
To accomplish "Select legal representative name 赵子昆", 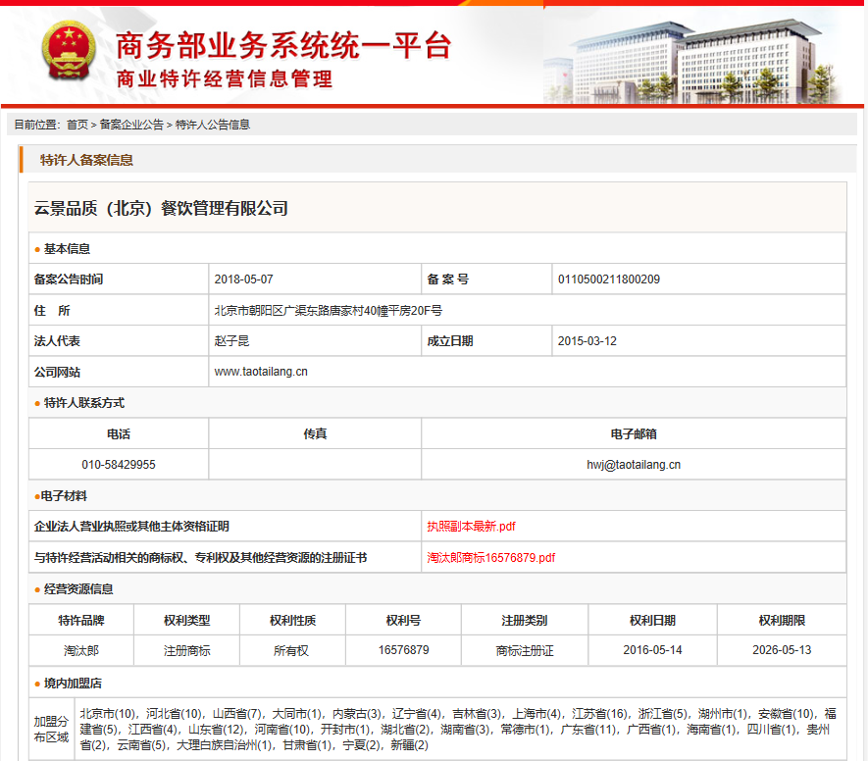I will (231, 341).
